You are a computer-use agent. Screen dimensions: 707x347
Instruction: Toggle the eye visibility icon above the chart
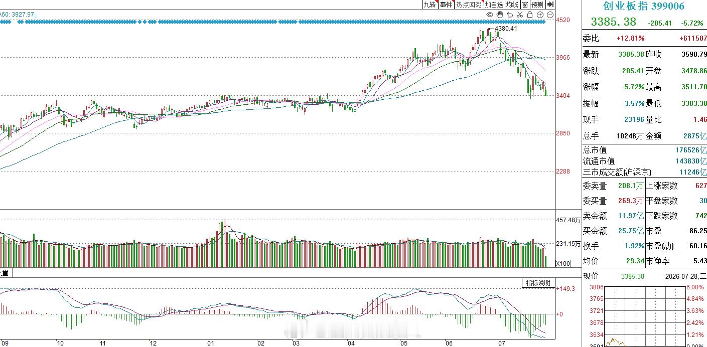point(490,15)
